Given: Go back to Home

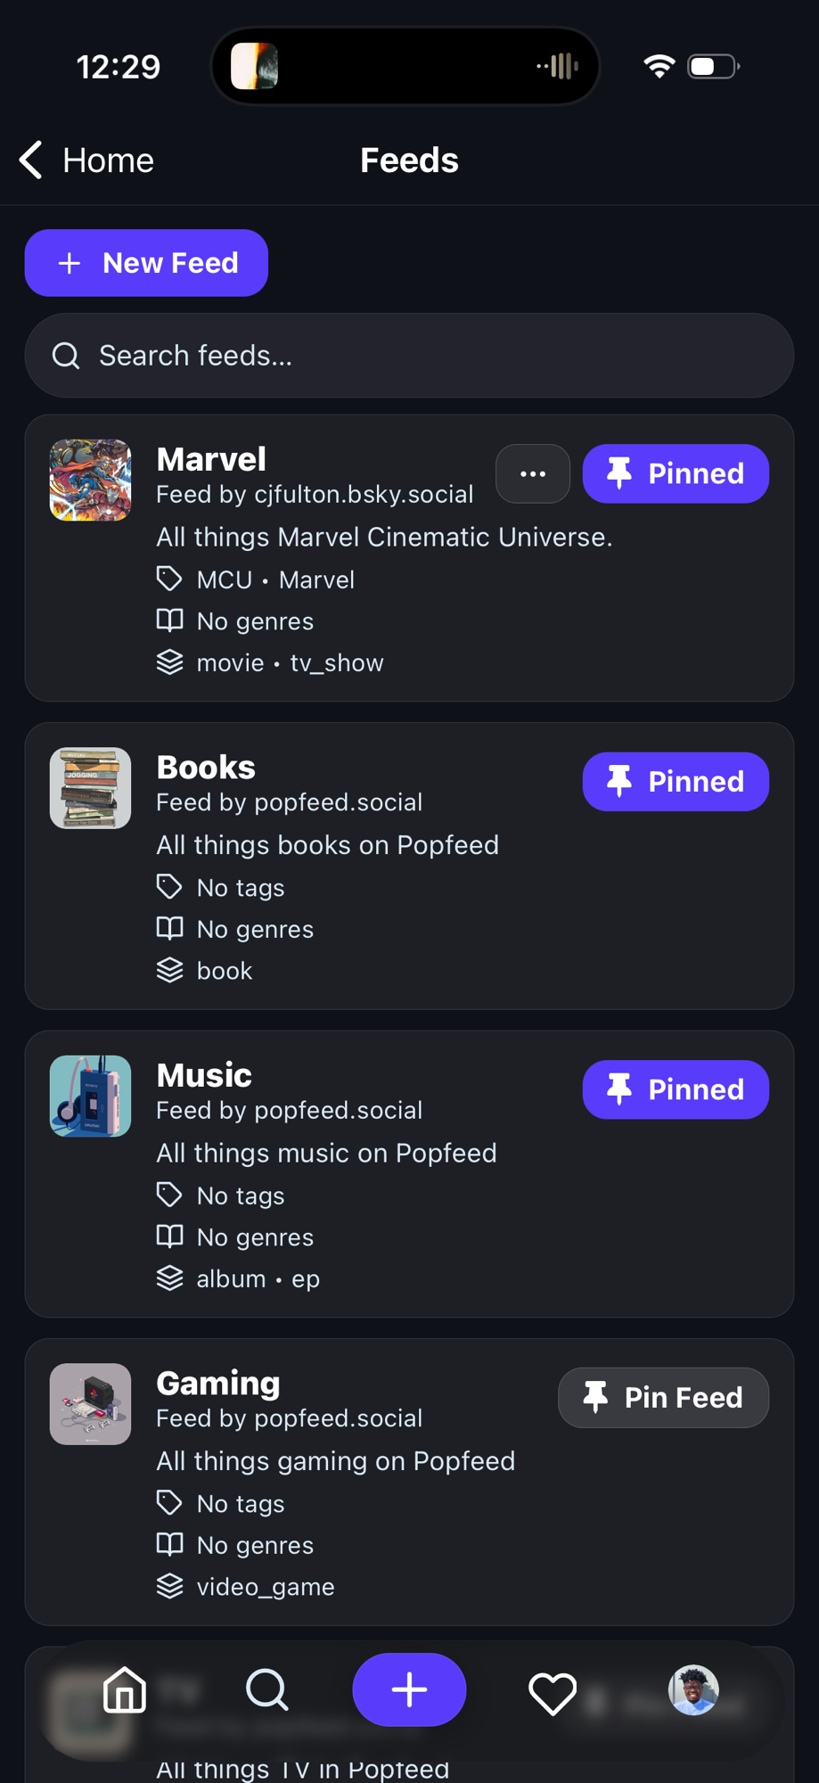Looking at the screenshot, I should pos(86,160).
